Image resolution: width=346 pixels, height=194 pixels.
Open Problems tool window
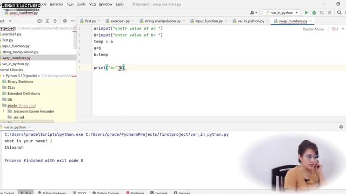tap(135, 193)
